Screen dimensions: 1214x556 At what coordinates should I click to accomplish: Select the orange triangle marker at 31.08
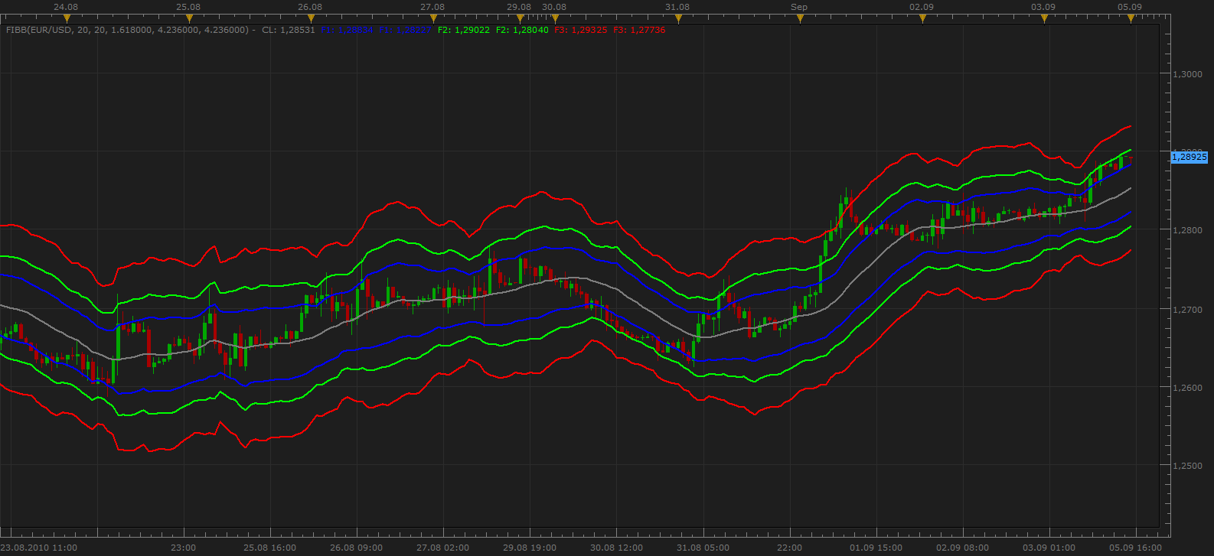coord(678,18)
